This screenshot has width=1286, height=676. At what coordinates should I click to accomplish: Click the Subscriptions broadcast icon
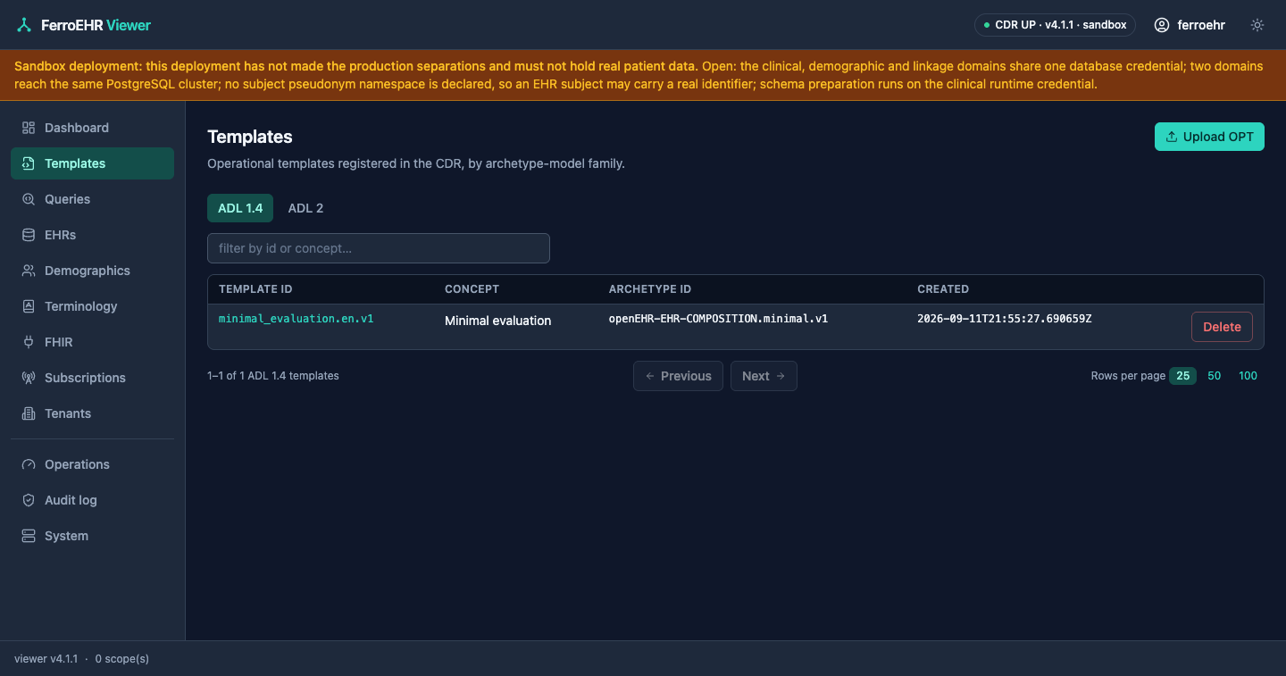29,378
